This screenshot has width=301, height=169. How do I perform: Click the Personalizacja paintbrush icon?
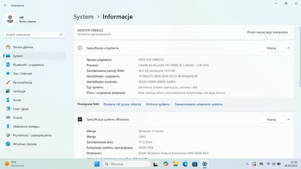8,82
